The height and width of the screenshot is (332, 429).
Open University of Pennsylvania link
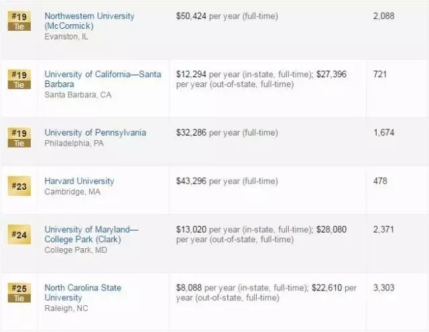(95, 133)
